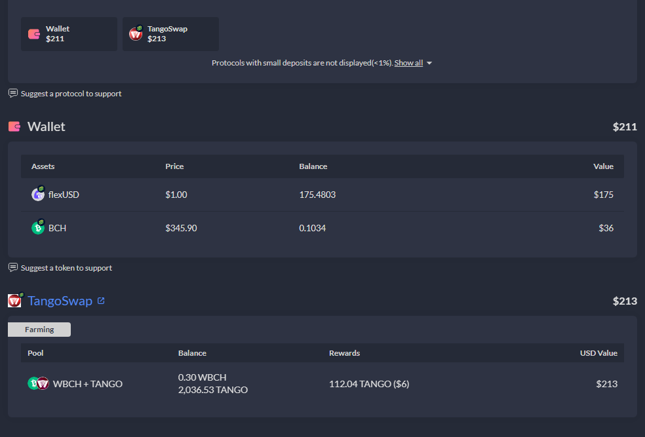This screenshot has height=437, width=645.
Task: Click the comment icon beside Suggest a protocol
Action: click(13, 93)
